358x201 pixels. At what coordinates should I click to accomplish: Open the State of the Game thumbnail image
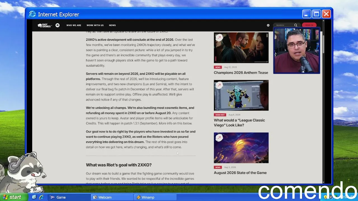coord(241,148)
